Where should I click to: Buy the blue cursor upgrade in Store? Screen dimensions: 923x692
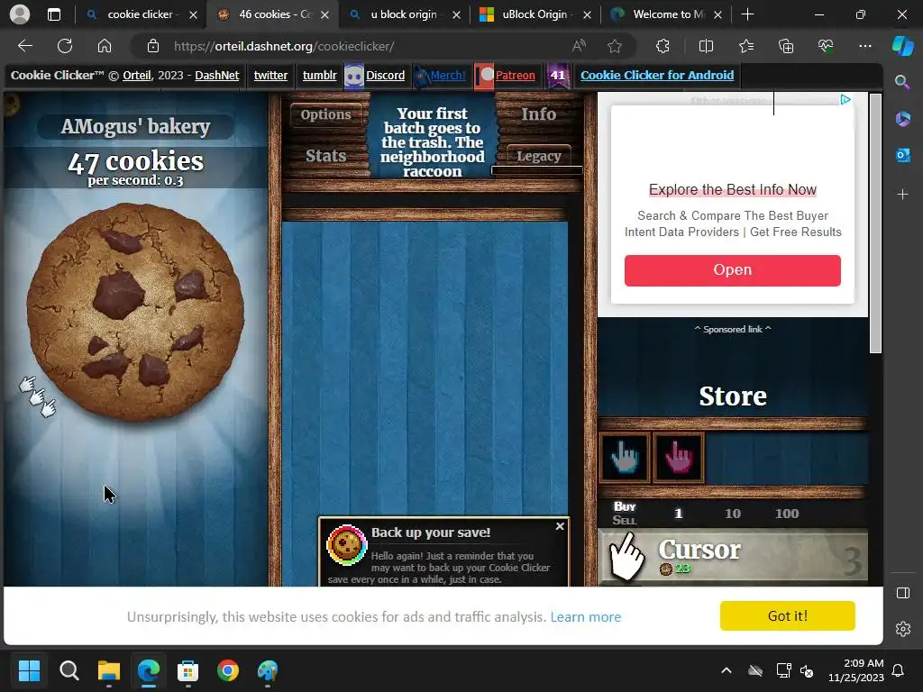[625, 457]
